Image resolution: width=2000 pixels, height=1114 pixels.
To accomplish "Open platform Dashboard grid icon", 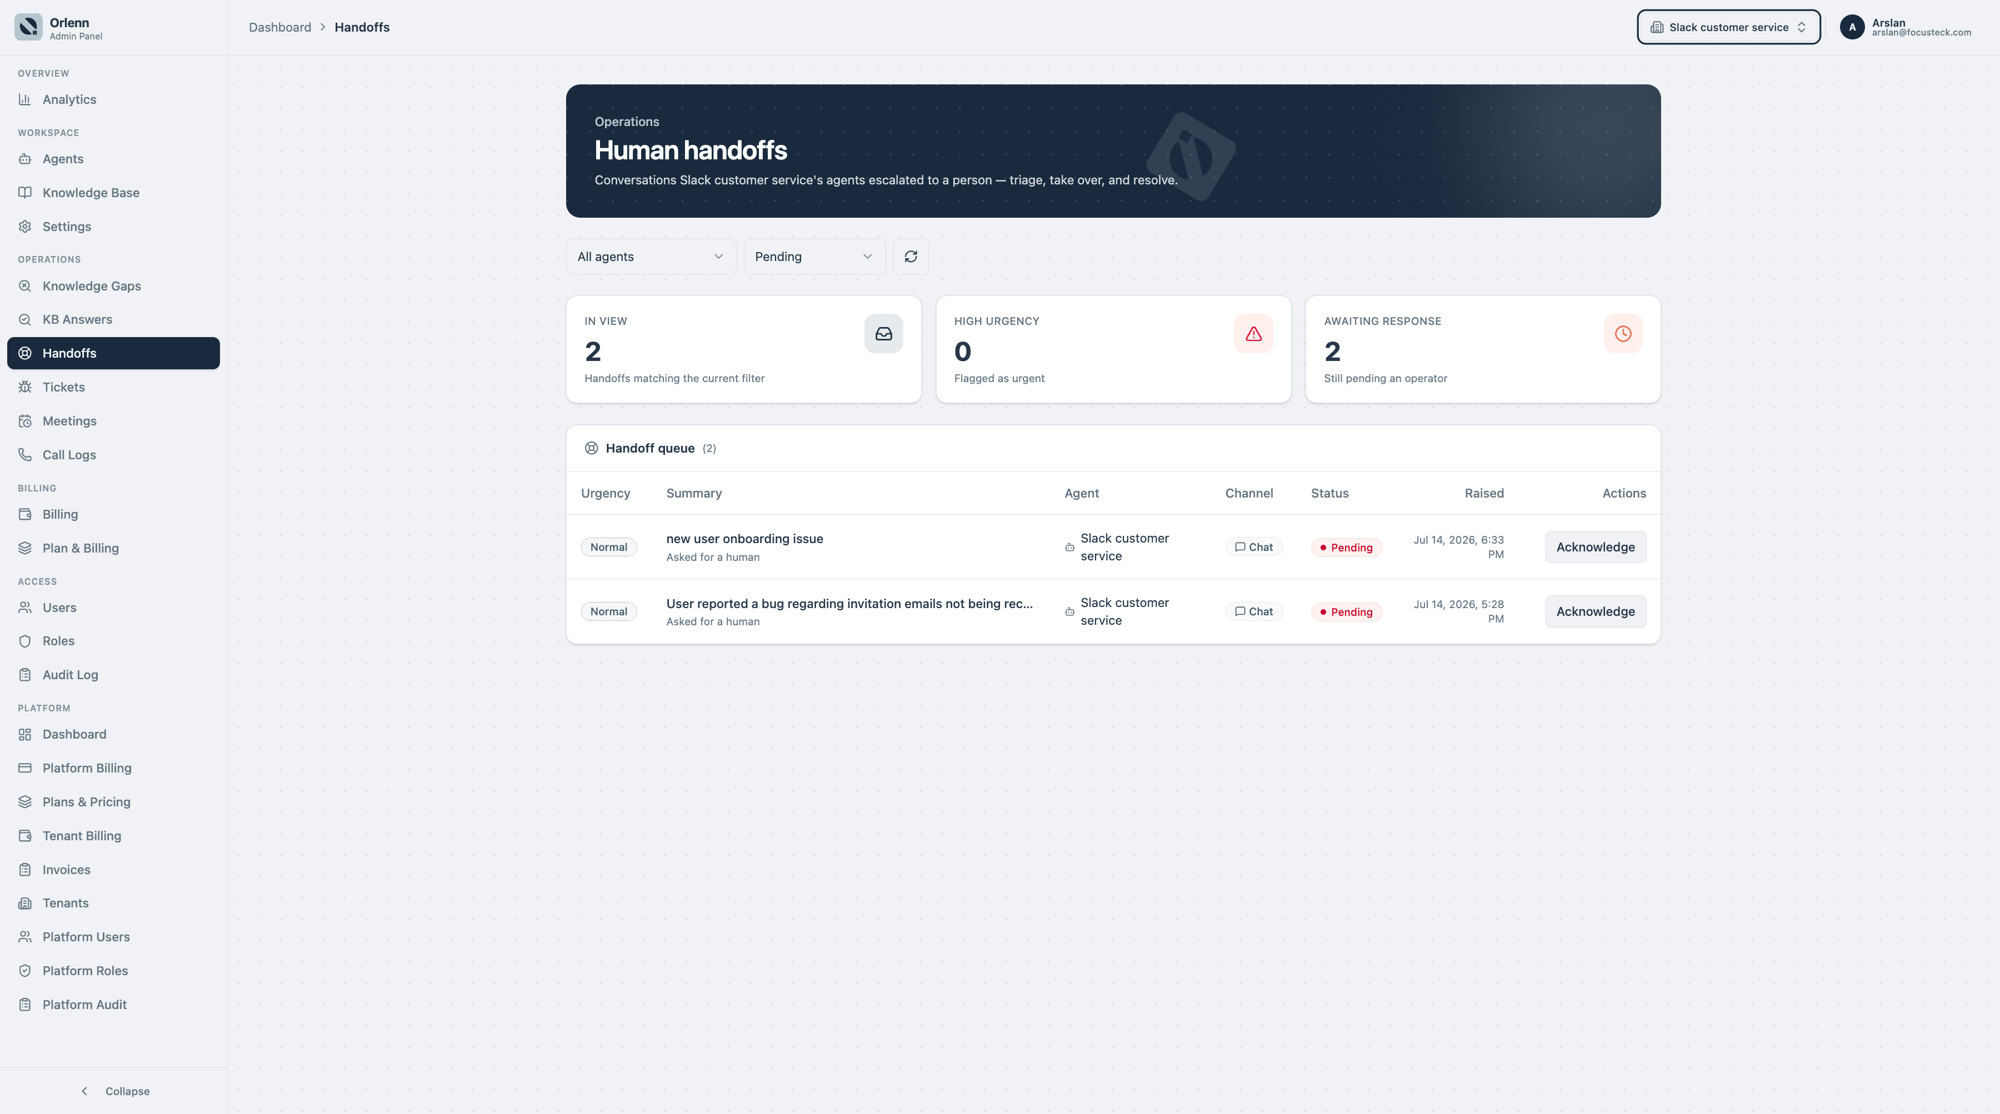I will pos(25,734).
